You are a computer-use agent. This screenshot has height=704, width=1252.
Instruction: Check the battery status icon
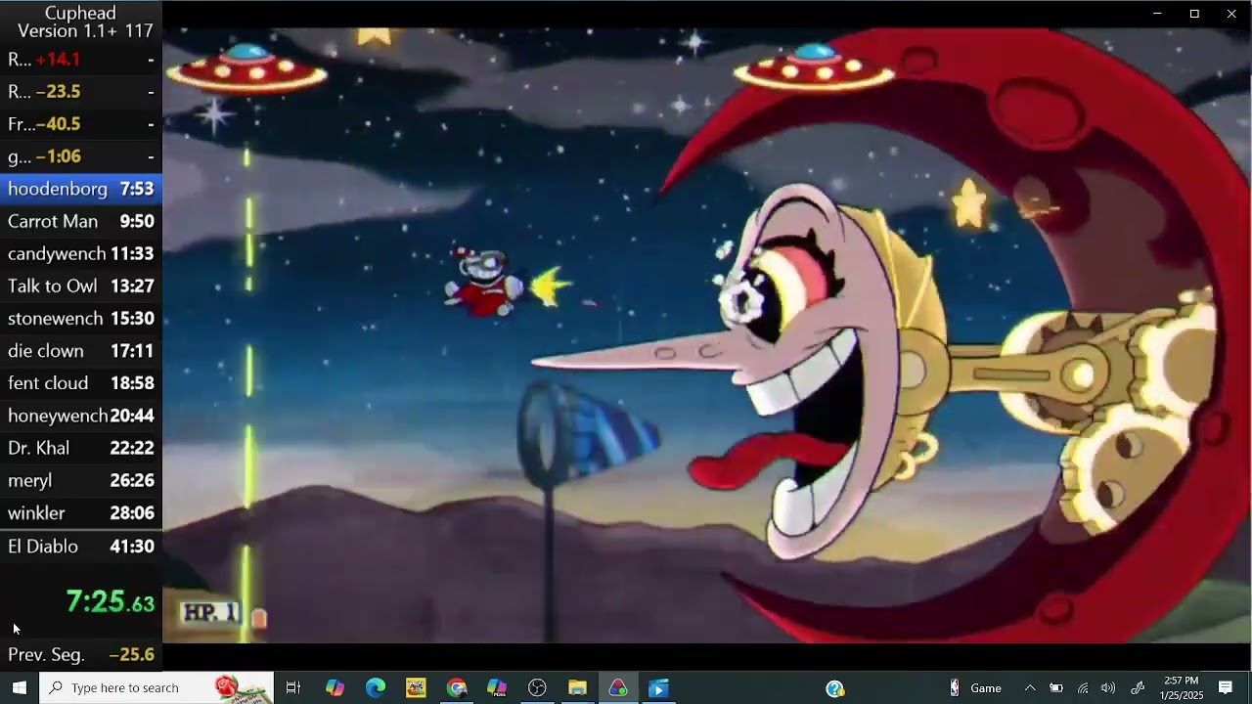coord(1056,687)
